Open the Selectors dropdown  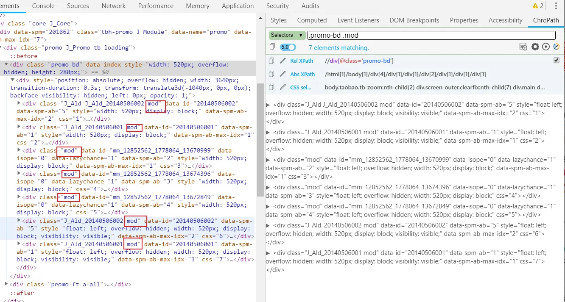pyautogui.click(x=287, y=35)
